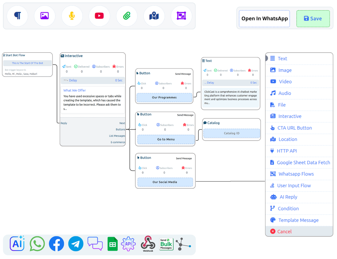Screen dimensions: 337x259
Task: Click the Catalog node title
Action: [x=213, y=123]
